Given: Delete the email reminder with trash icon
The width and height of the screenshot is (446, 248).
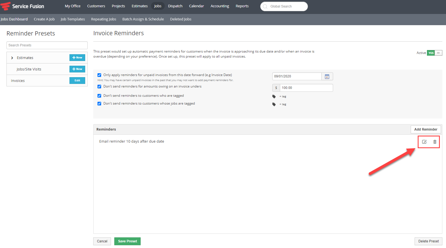Looking at the screenshot, I should pos(435,142).
